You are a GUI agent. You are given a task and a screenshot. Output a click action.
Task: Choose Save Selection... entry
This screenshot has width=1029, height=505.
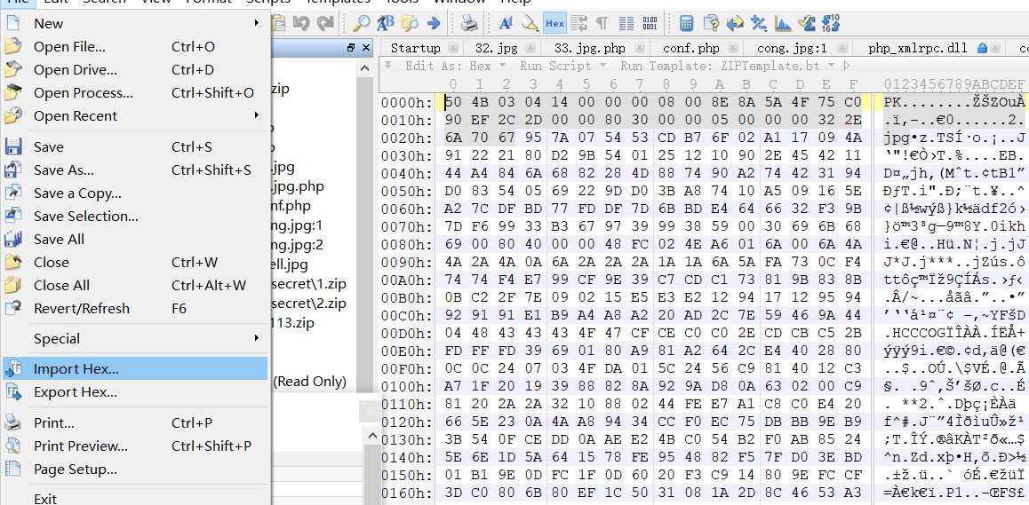click(x=135, y=217)
